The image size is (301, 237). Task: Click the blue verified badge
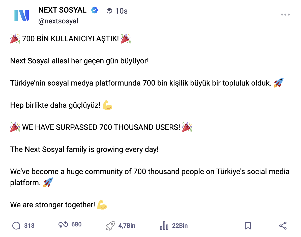tap(95, 10)
